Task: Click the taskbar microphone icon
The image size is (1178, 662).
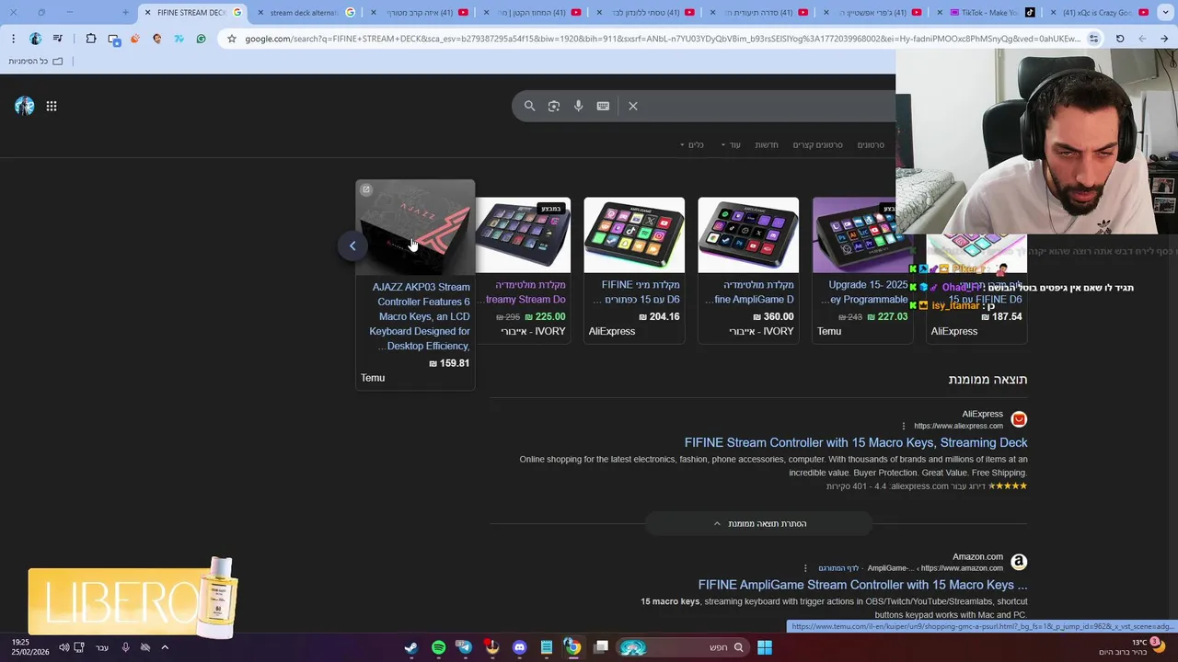Action: [x=125, y=647]
